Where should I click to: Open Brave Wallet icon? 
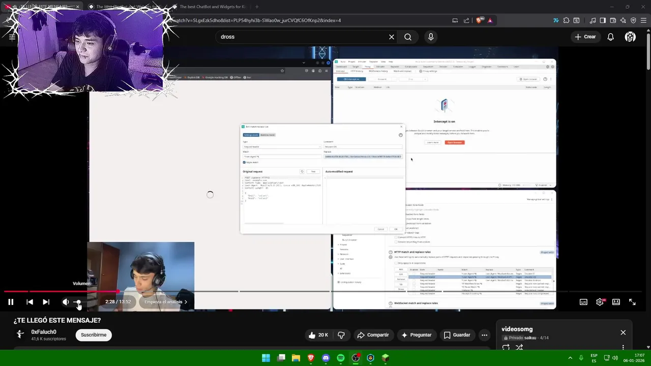(613, 20)
